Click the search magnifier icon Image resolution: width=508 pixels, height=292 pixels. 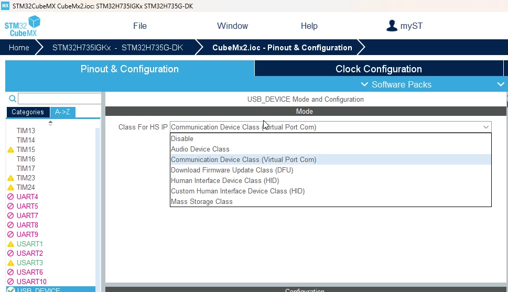tap(12, 99)
